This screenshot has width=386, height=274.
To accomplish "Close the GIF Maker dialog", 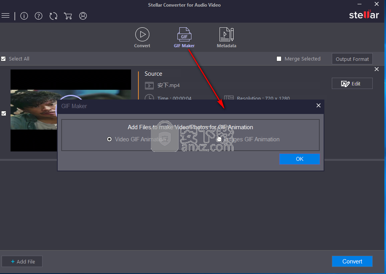I will [318, 105].
